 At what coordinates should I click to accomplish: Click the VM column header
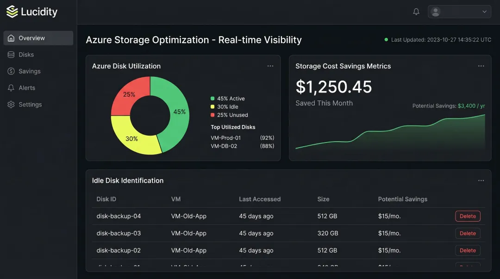pos(176,199)
